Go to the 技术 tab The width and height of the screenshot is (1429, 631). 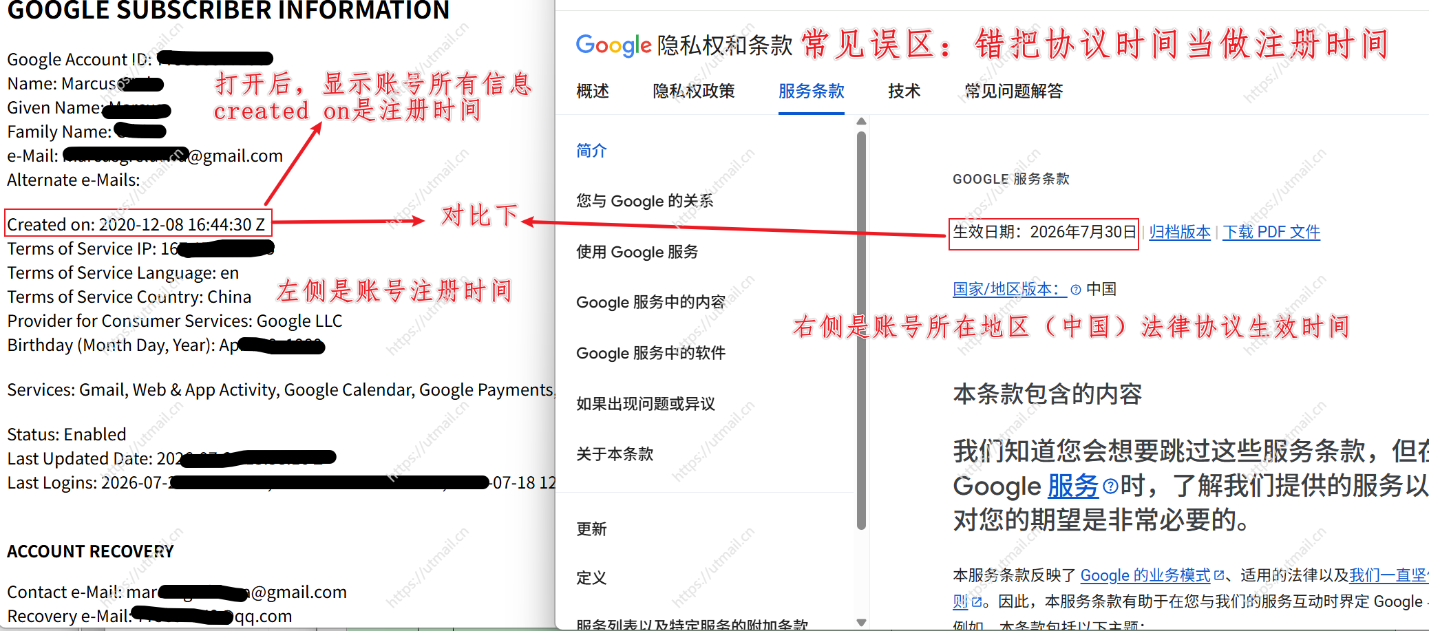(x=904, y=91)
